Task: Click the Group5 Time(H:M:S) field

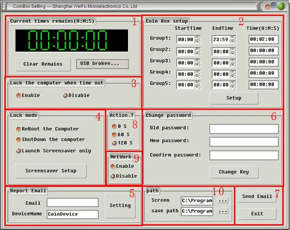Action: point(263,85)
